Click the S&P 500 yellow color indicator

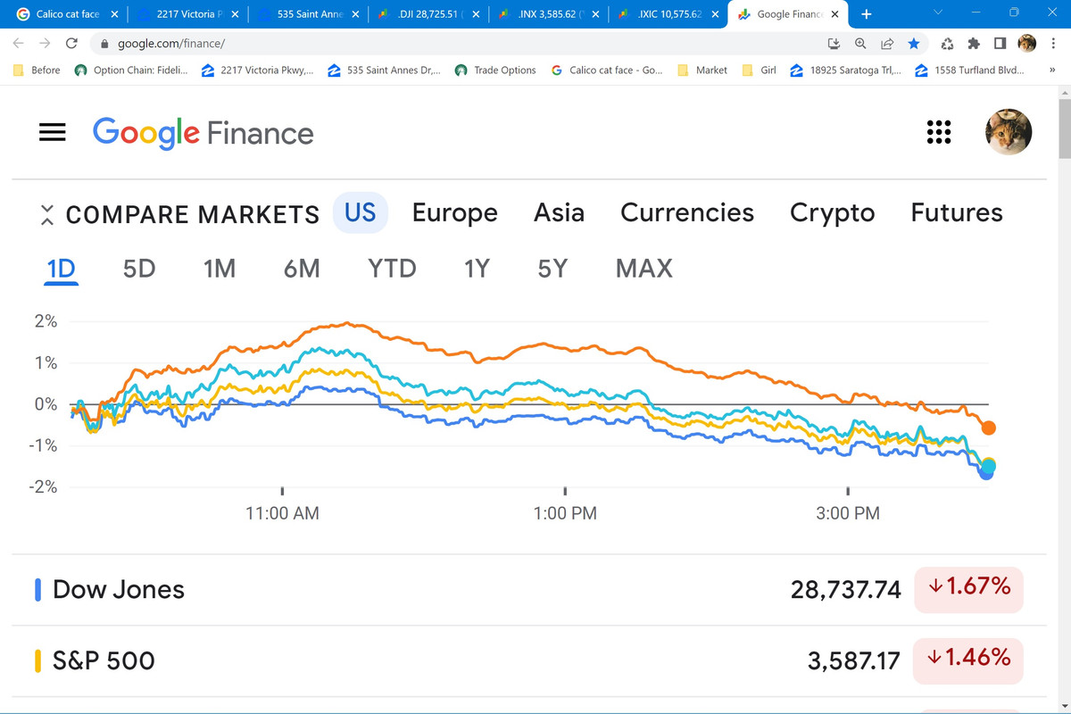pyautogui.click(x=37, y=661)
